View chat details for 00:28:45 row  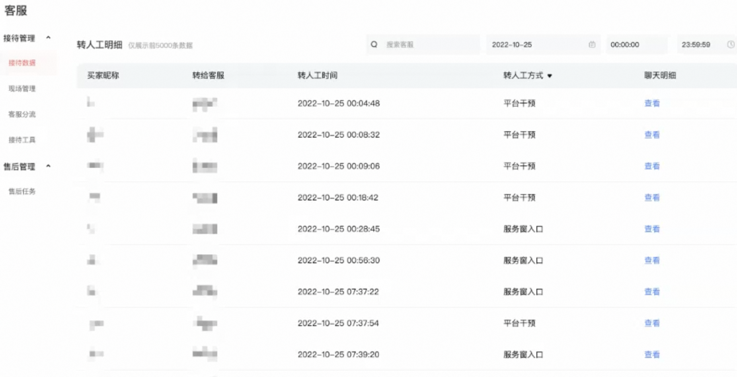[x=652, y=229]
